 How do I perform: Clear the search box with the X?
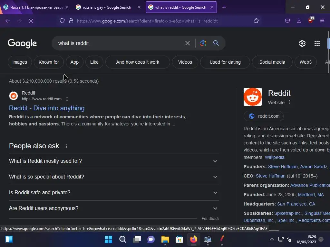point(187,43)
